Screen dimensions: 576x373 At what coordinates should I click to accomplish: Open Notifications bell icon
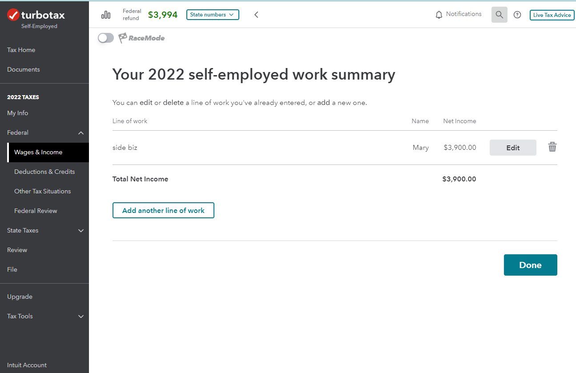[x=439, y=15]
